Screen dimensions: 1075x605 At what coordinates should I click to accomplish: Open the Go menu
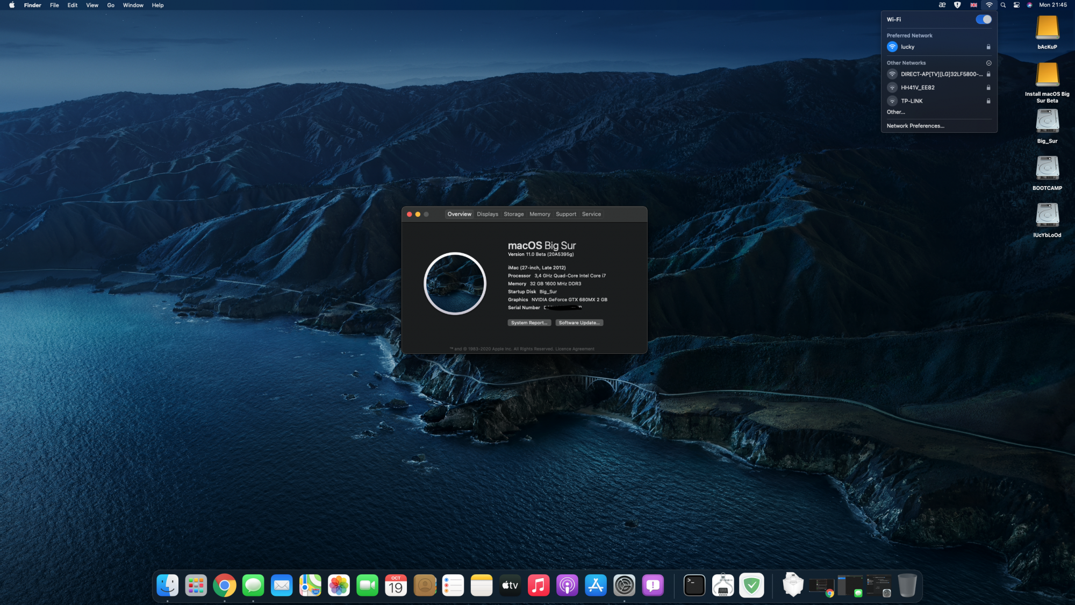111,5
